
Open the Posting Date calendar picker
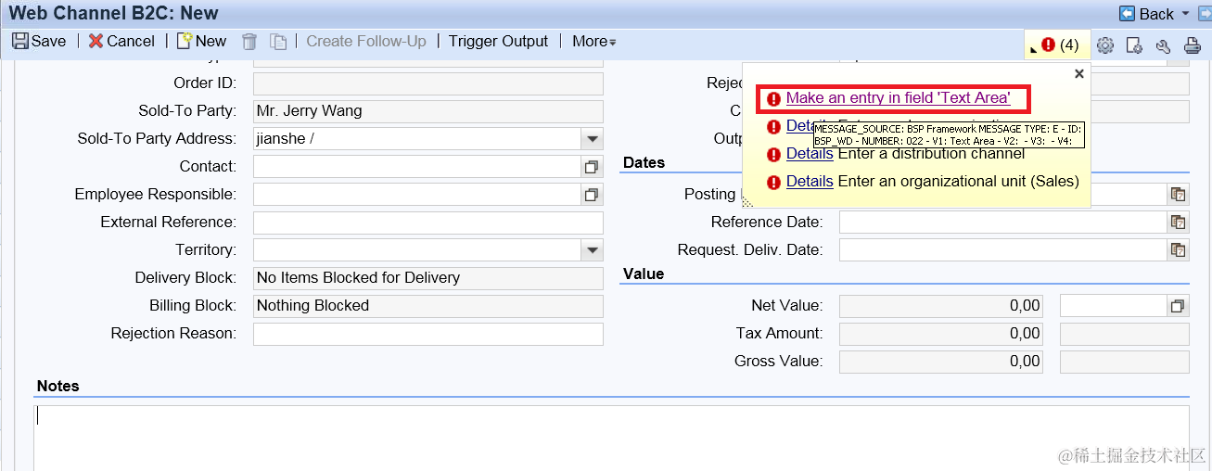(1178, 194)
